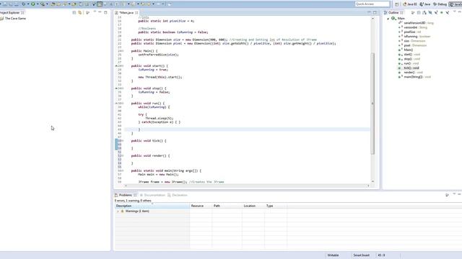Select render() method in Outline
The image size is (462, 259).
pos(411,72)
